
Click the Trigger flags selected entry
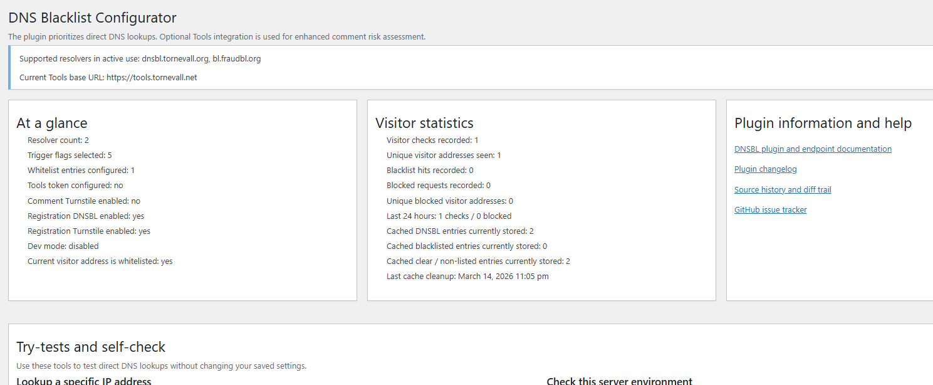click(70, 155)
